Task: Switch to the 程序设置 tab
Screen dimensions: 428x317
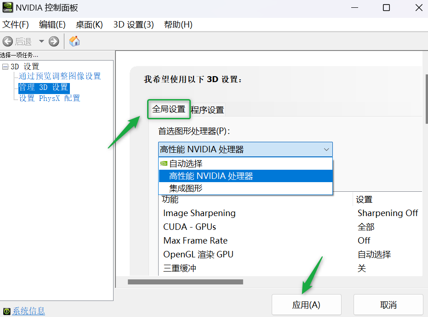Action: point(207,110)
